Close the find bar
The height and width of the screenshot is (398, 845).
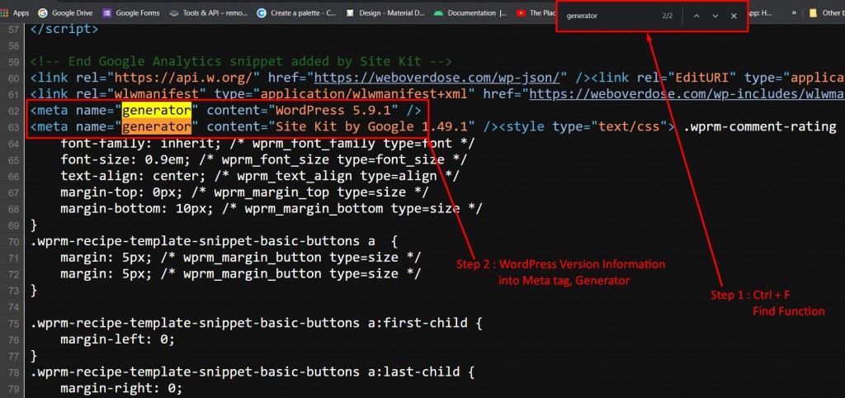tap(734, 17)
